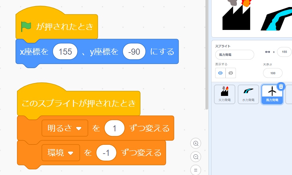Edit the sprite name field 風力発電
The width and height of the screenshot is (292, 175).
[235, 55]
